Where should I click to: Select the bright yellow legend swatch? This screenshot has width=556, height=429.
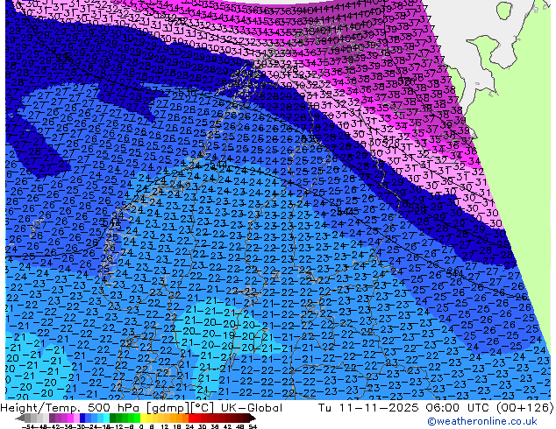pos(143,418)
